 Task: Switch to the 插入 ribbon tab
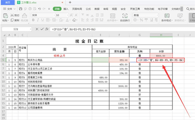pyautogui.click(x=66, y=9)
